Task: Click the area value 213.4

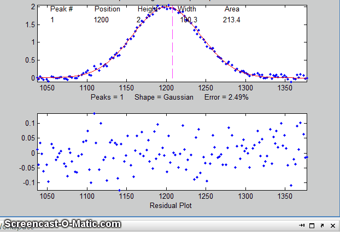Action: click(x=232, y=20)
